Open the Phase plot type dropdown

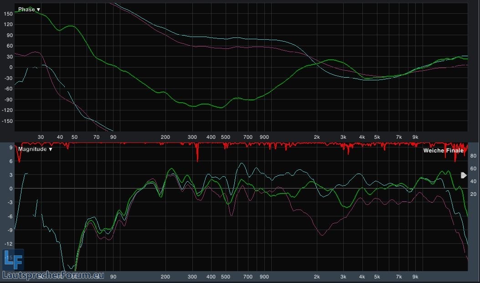[x=29, y=10]
